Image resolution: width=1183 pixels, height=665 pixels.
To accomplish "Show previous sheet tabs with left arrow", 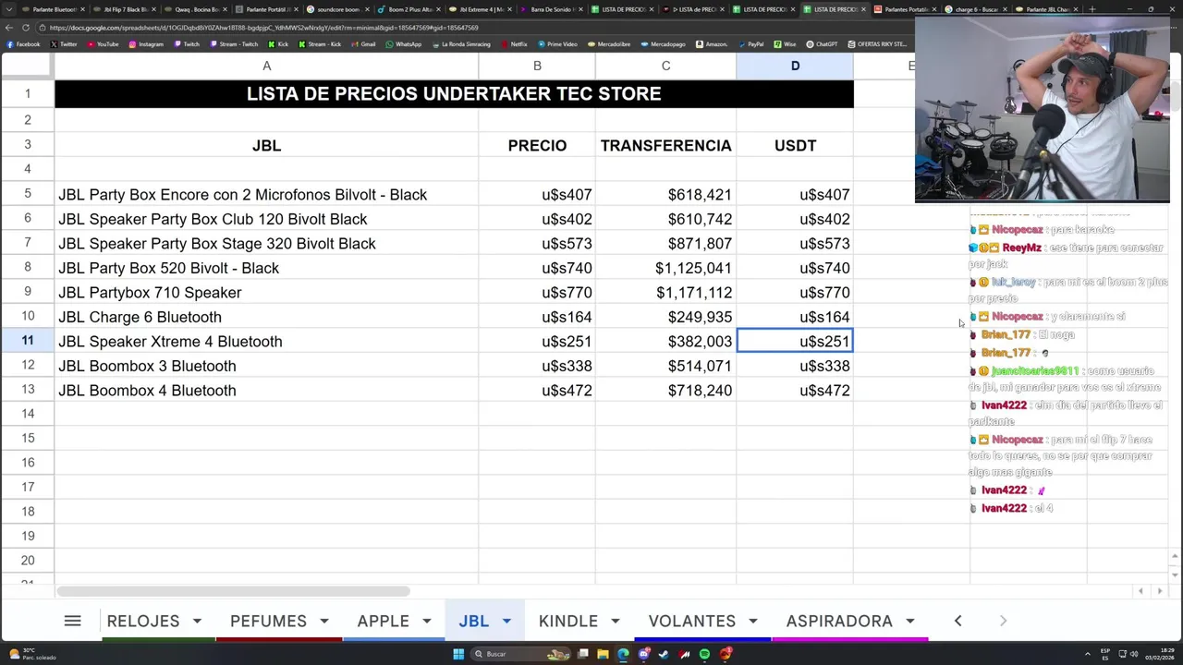I will pyautogui.click(x=957, y=621).
